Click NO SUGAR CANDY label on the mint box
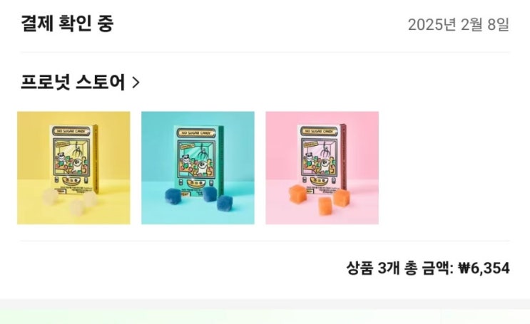The image size is (530, 324). point(195,132)
